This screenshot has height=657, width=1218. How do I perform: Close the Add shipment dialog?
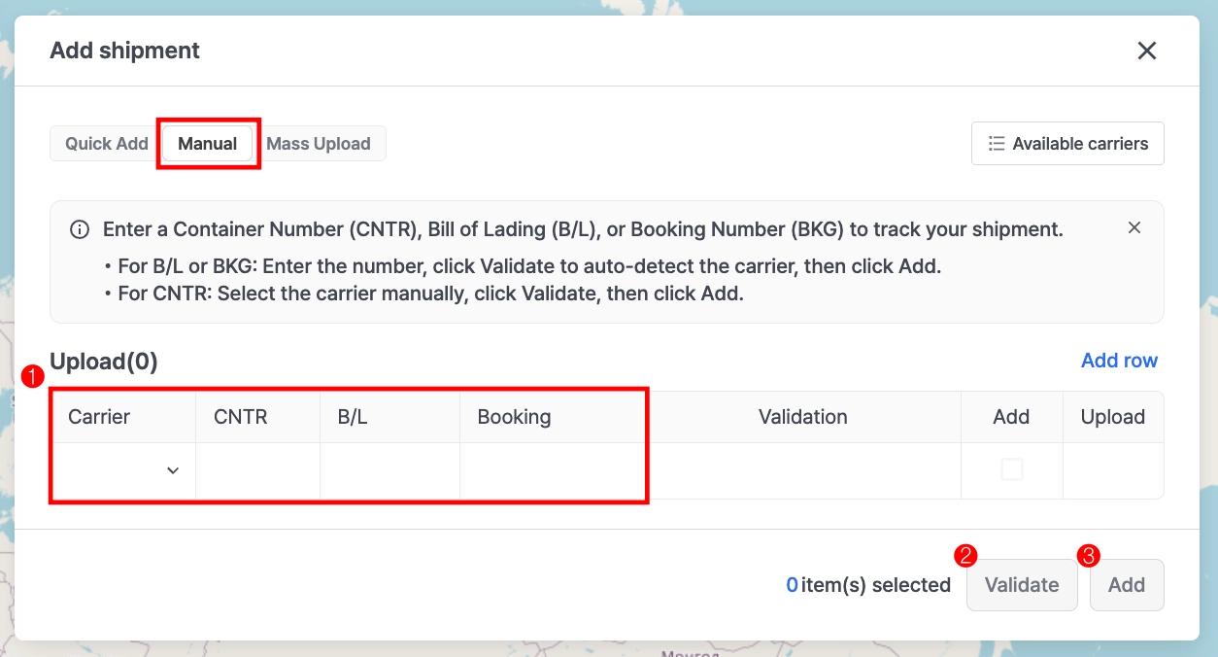click(1147, 51)
